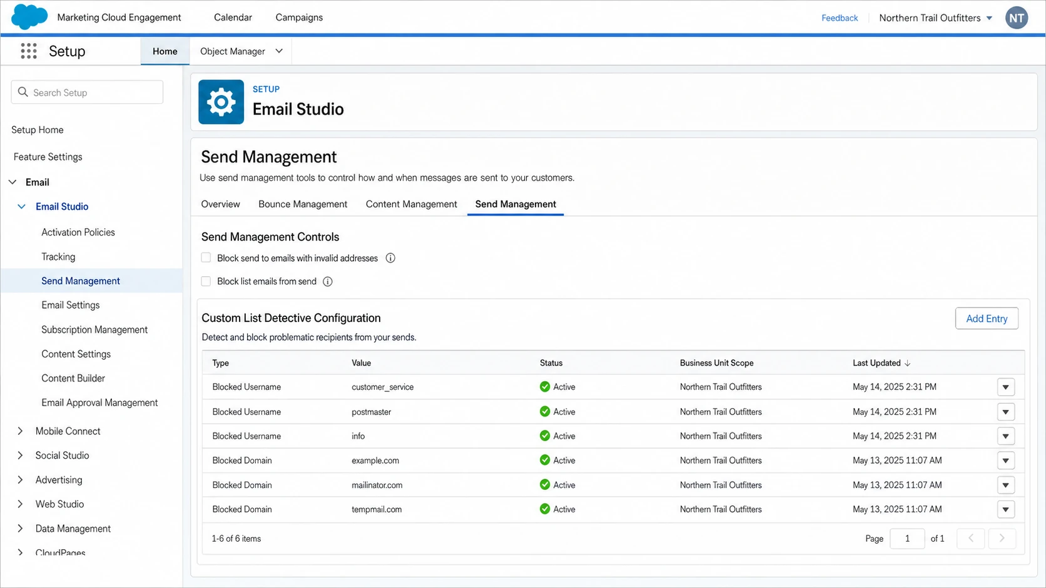Viewport: 1046px width, 588px height.
Task: Click the Add Entry button
Action: pyautogui.click(x=987, y=319)
